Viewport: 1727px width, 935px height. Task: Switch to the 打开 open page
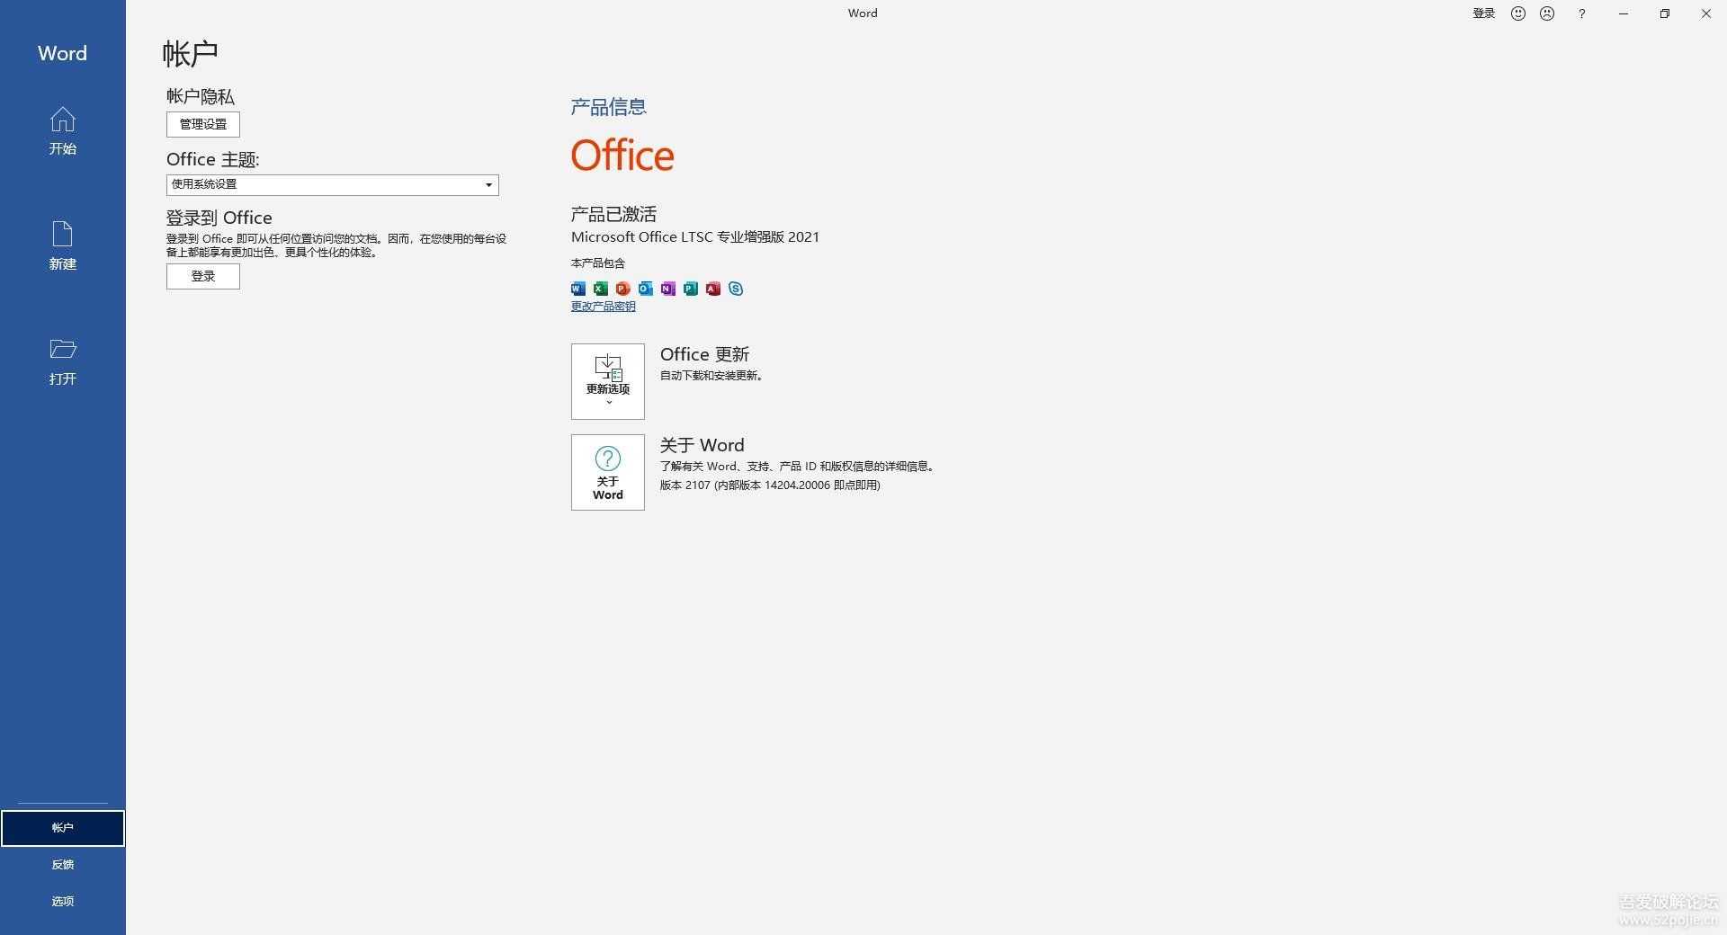pos(63,361)
